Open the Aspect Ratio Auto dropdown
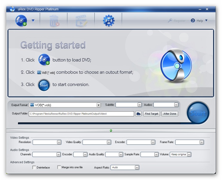Screen dimensions: 222x180 [x=125, y=167]
